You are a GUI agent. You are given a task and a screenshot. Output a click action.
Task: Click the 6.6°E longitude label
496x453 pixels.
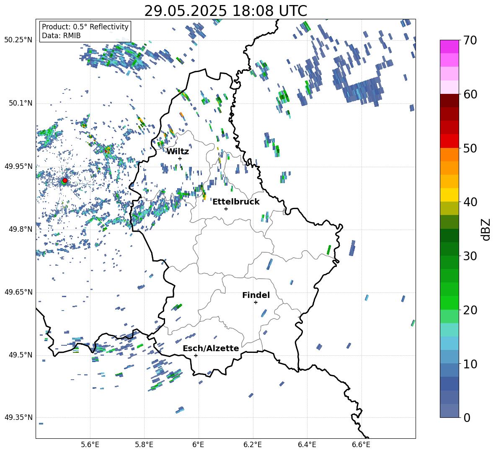coord(361,445)
